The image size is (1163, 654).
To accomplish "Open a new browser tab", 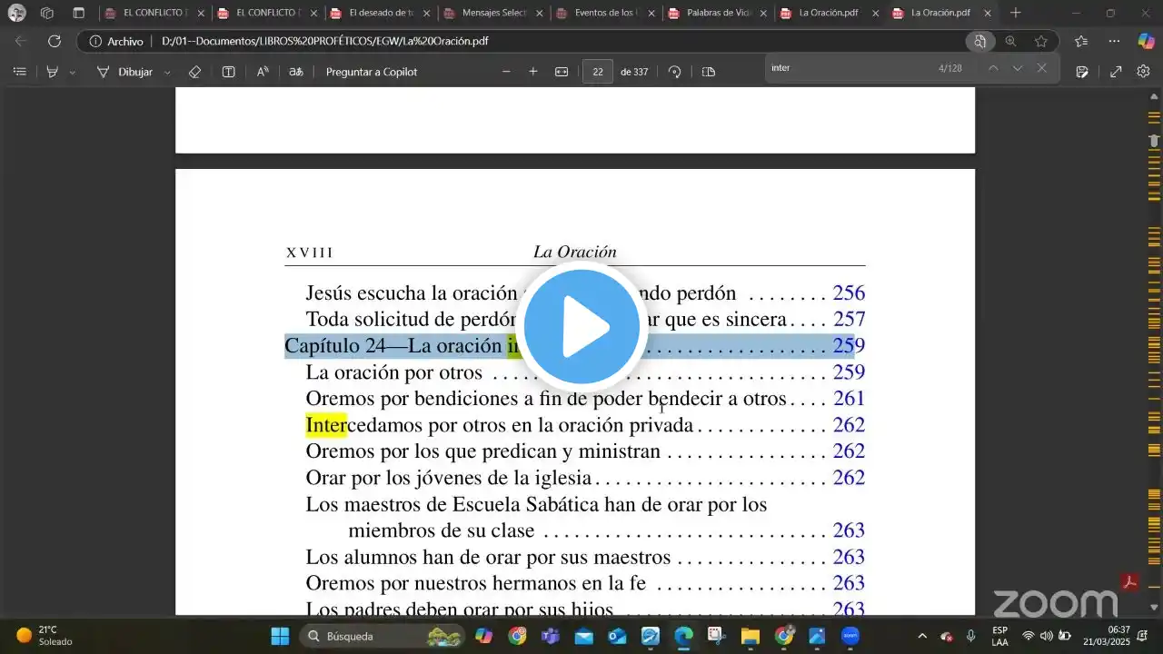I will click(x=1016, y=13).
